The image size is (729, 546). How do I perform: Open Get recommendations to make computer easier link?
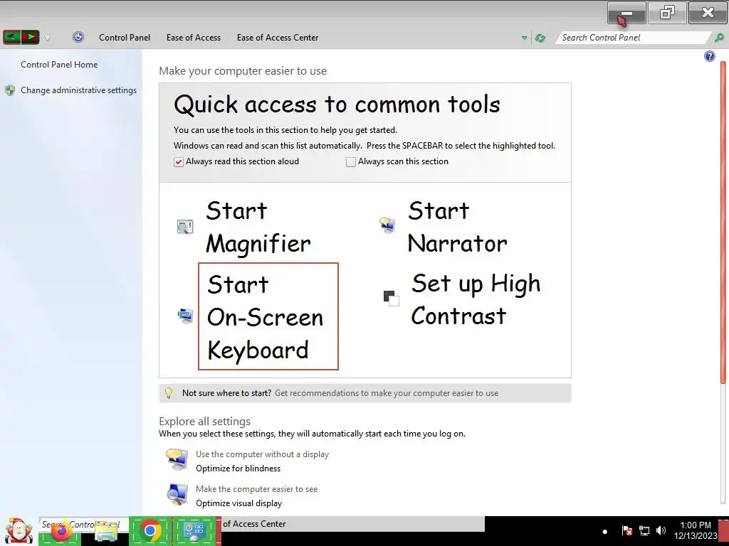[x=387, y=393]
